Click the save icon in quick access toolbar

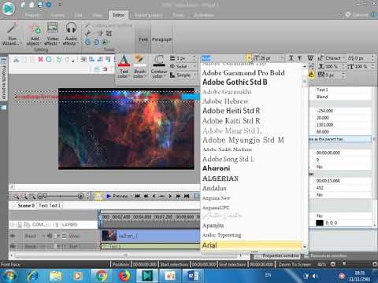tap(40, 5)
